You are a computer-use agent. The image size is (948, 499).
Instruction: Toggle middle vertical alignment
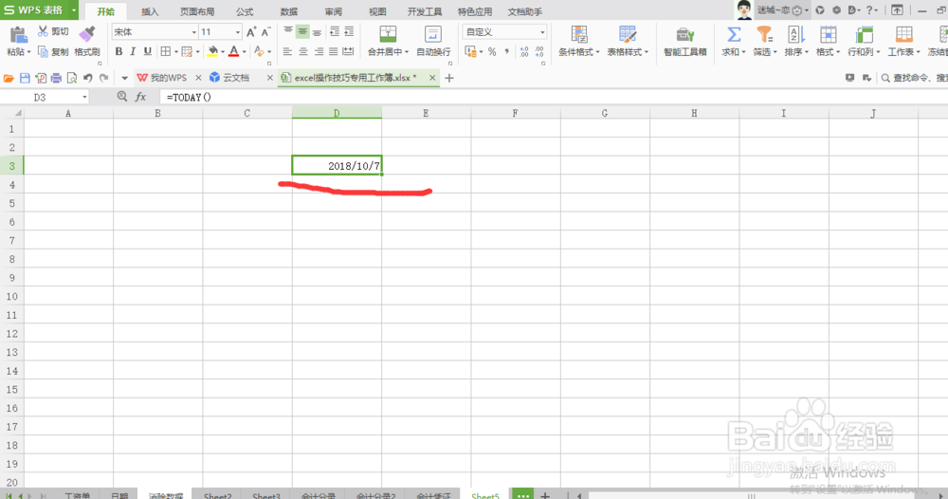[302, 31]
